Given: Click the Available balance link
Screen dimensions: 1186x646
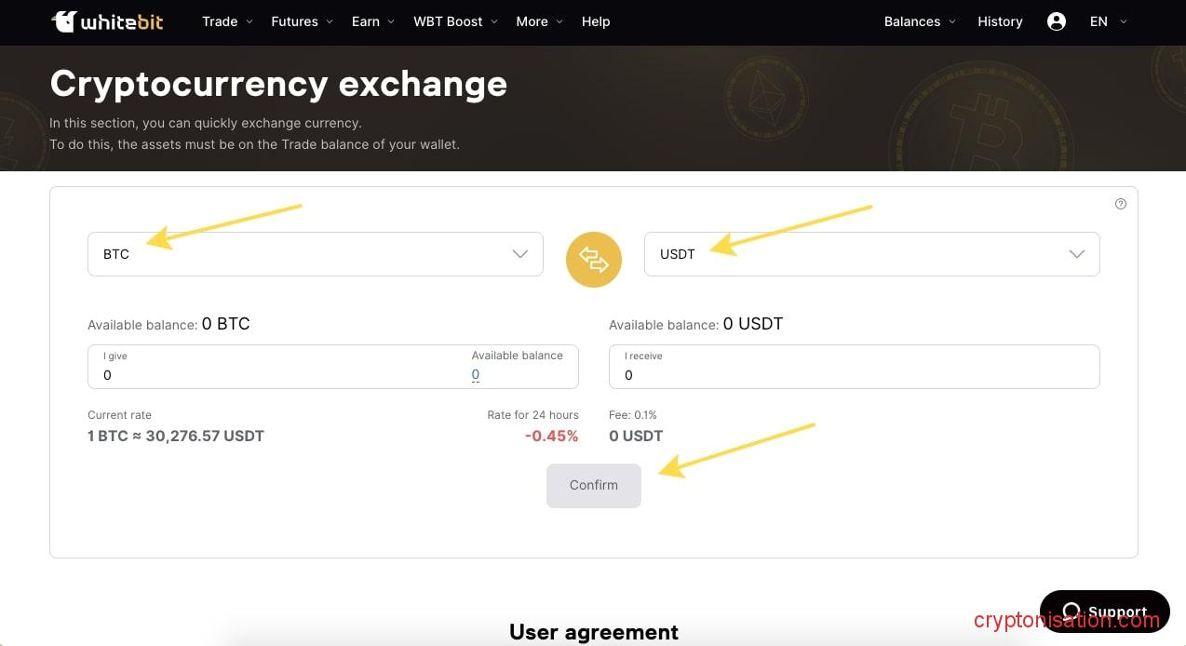Looking at the screenshot, I should click(475, 374).
